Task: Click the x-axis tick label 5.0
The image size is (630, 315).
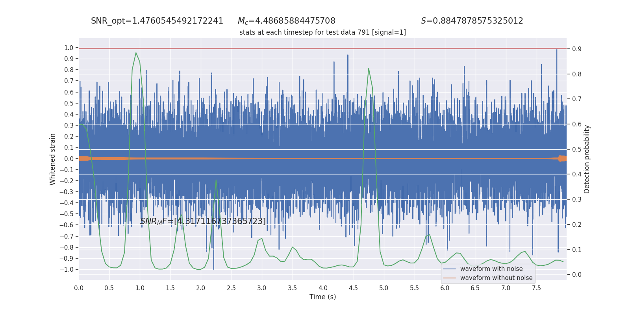Action: pyautogui.click(x=384, y=288)
